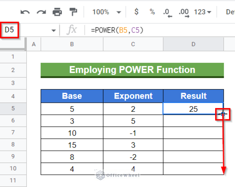Select Base cell with value 15

pyautogui.click(x=72, y=145)
